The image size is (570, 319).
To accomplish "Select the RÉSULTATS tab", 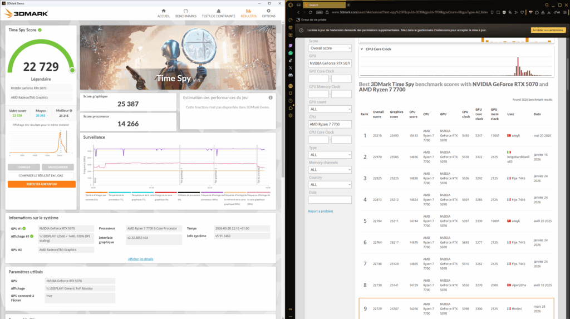I will coord(248,13).
